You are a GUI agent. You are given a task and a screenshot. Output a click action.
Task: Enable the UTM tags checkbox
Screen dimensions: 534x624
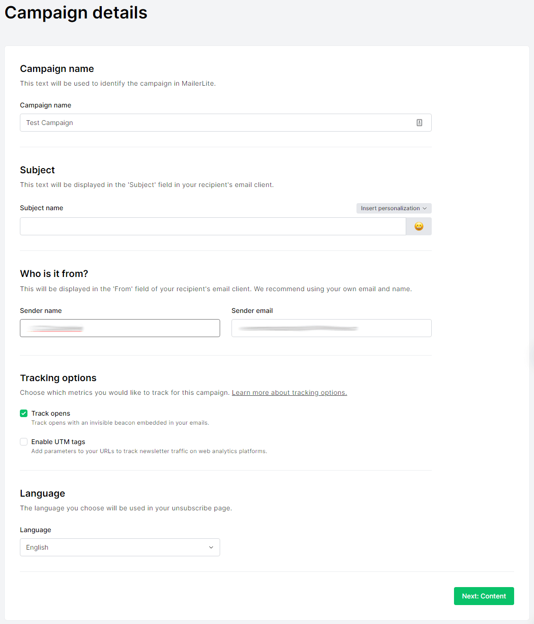click(x=24, y=442)
